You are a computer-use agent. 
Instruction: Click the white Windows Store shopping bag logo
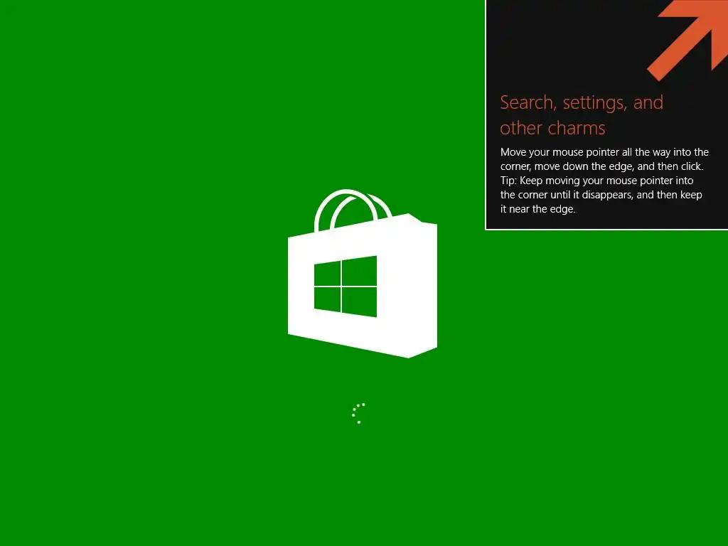pyautogui.click(x=362, y=274)
